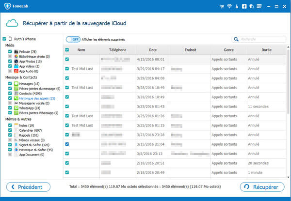Toggle Afficher les éléments supprimés switch
Viewport: 291px width, 201px height.
[x=73, y=39]
